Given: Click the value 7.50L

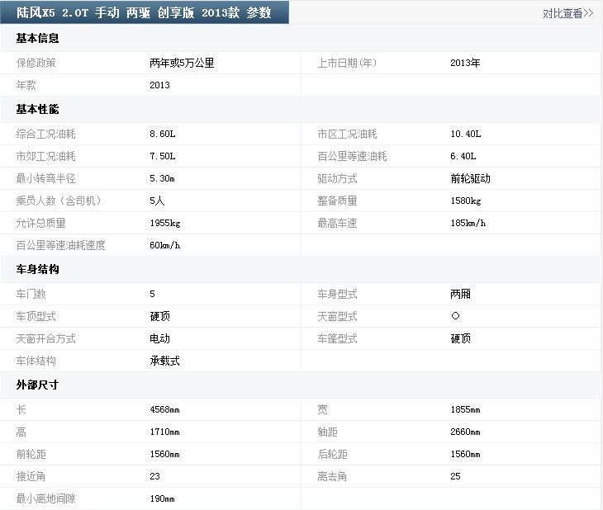Looking at the screenshot, I should point(162,157).
